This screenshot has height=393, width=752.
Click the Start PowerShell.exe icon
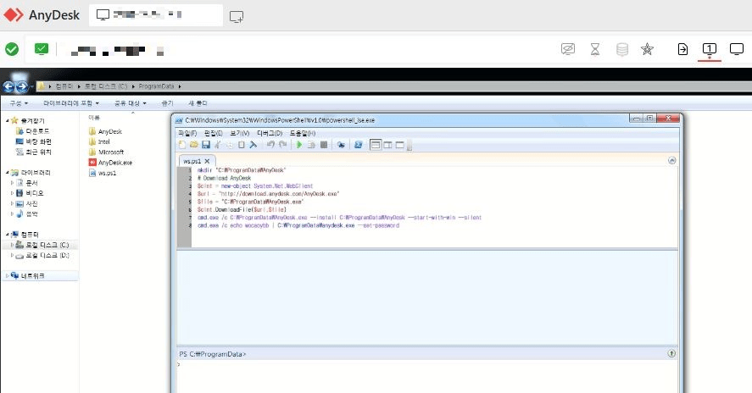point(359,145)
